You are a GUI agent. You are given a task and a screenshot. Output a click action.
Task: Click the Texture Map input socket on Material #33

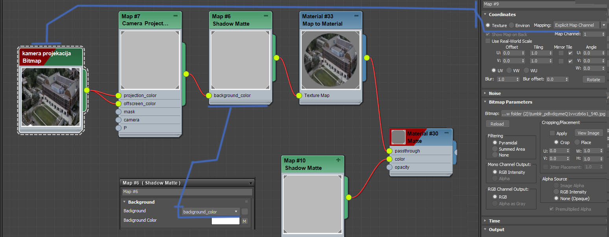[299, 95]
